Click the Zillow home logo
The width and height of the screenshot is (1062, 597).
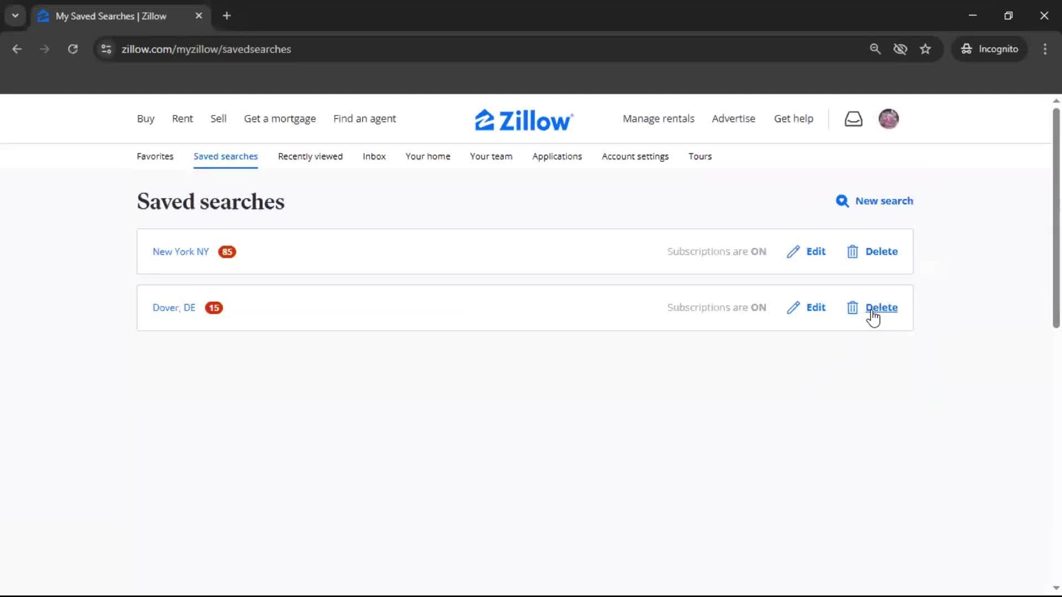(x=523, y=119)
